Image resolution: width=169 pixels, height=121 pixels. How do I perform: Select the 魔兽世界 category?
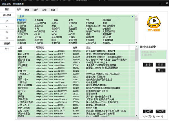tap(22, 31)
